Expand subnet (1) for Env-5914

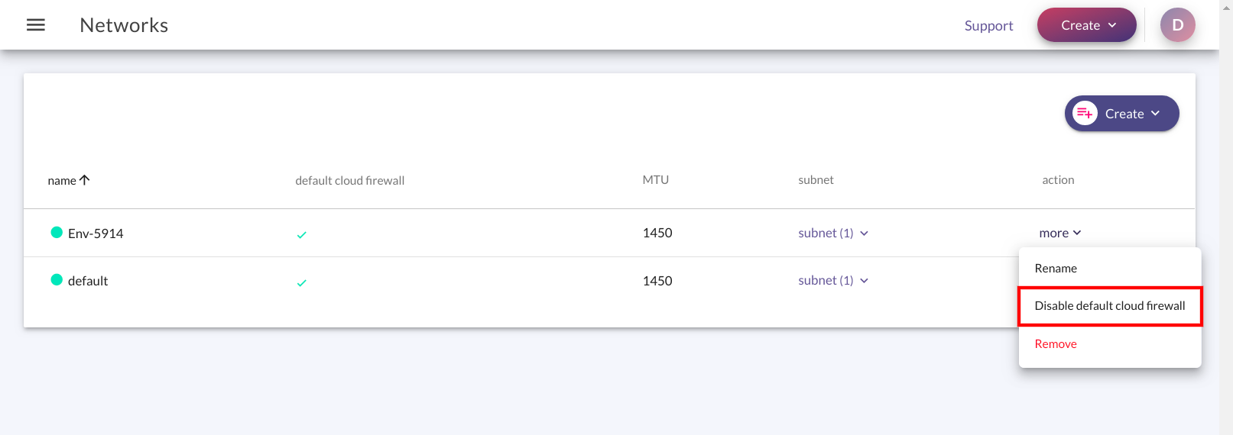pyautogui.click(x=833, y=233)
